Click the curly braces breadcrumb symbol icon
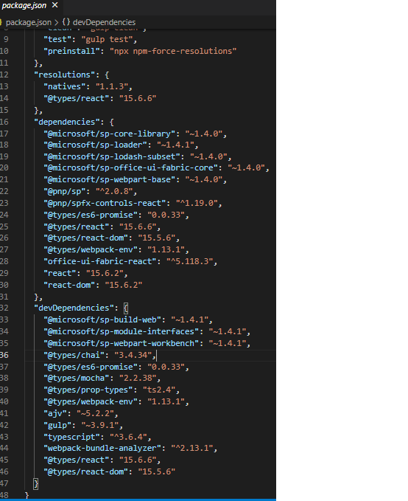The width and height of the screenshot is (408, 501). [x=66, y=22]
